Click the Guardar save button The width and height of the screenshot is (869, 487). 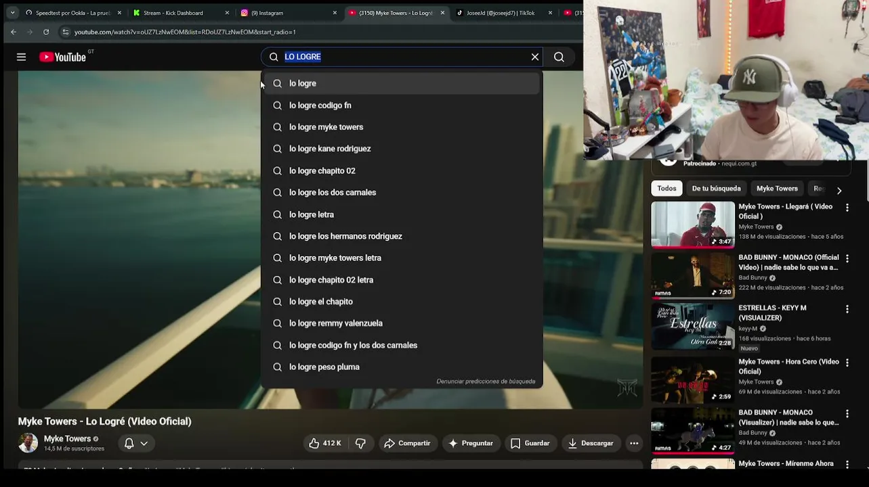click(530, 443)
